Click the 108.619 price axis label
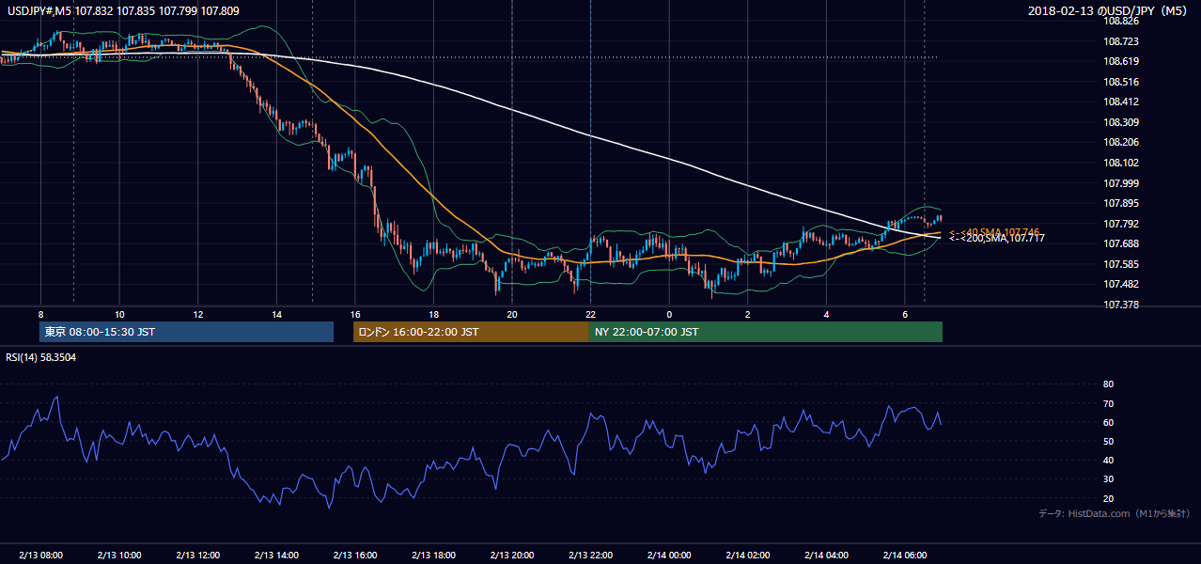Screen dimensions: 1201x564 coord(1121,61)
